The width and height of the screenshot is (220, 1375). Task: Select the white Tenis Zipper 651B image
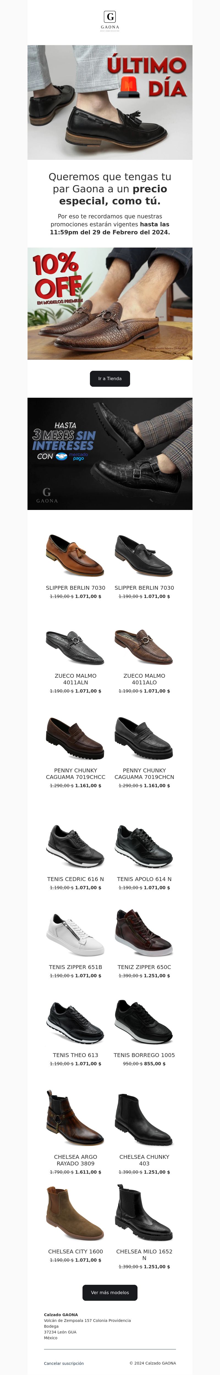tap(75, 935)
